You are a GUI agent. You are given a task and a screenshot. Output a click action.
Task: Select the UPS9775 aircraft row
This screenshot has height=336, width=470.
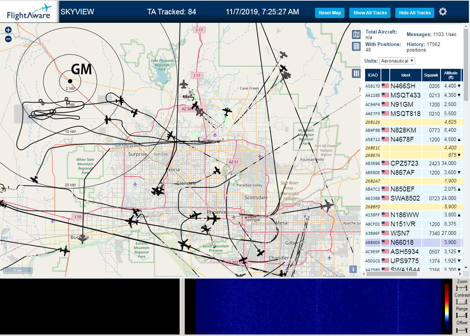(413, 261)
